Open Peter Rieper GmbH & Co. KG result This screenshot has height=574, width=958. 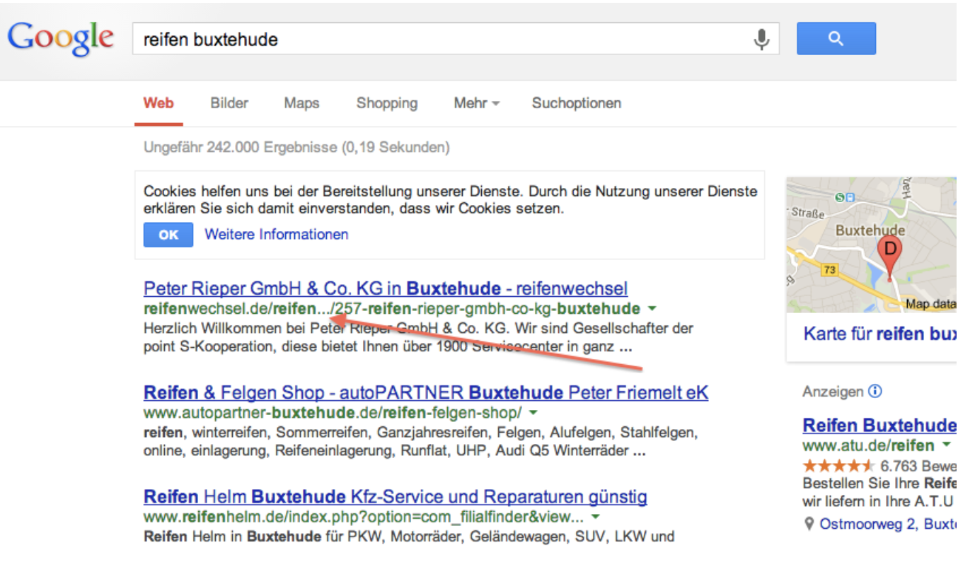[386, 288]
